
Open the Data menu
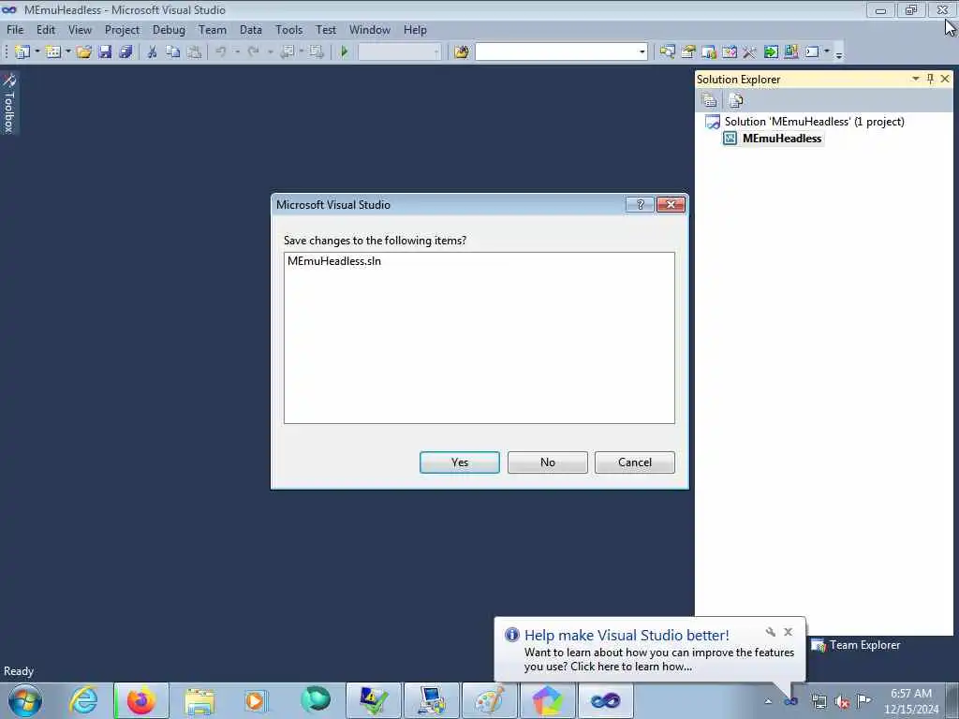250,29
